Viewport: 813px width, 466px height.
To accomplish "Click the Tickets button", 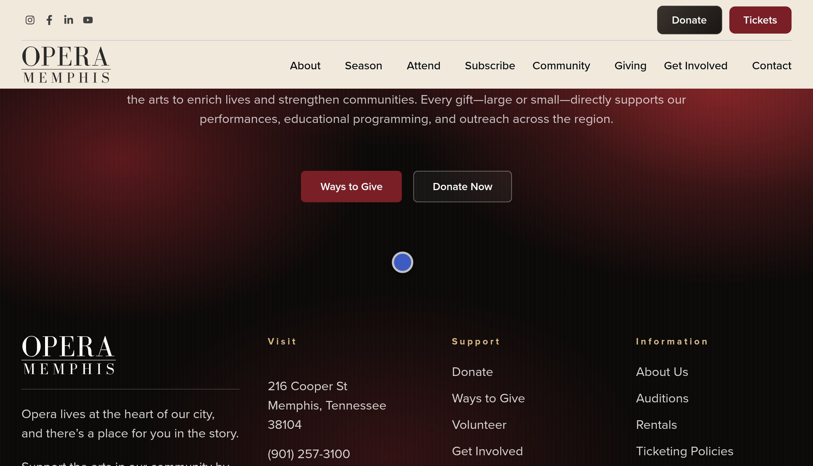I will 760,20.
